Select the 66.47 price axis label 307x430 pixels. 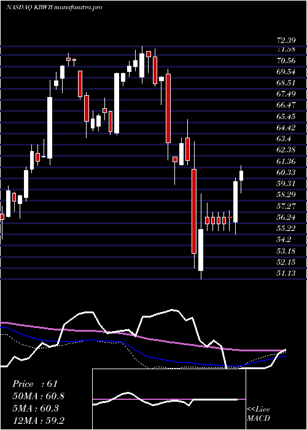[x=286, y=105]
